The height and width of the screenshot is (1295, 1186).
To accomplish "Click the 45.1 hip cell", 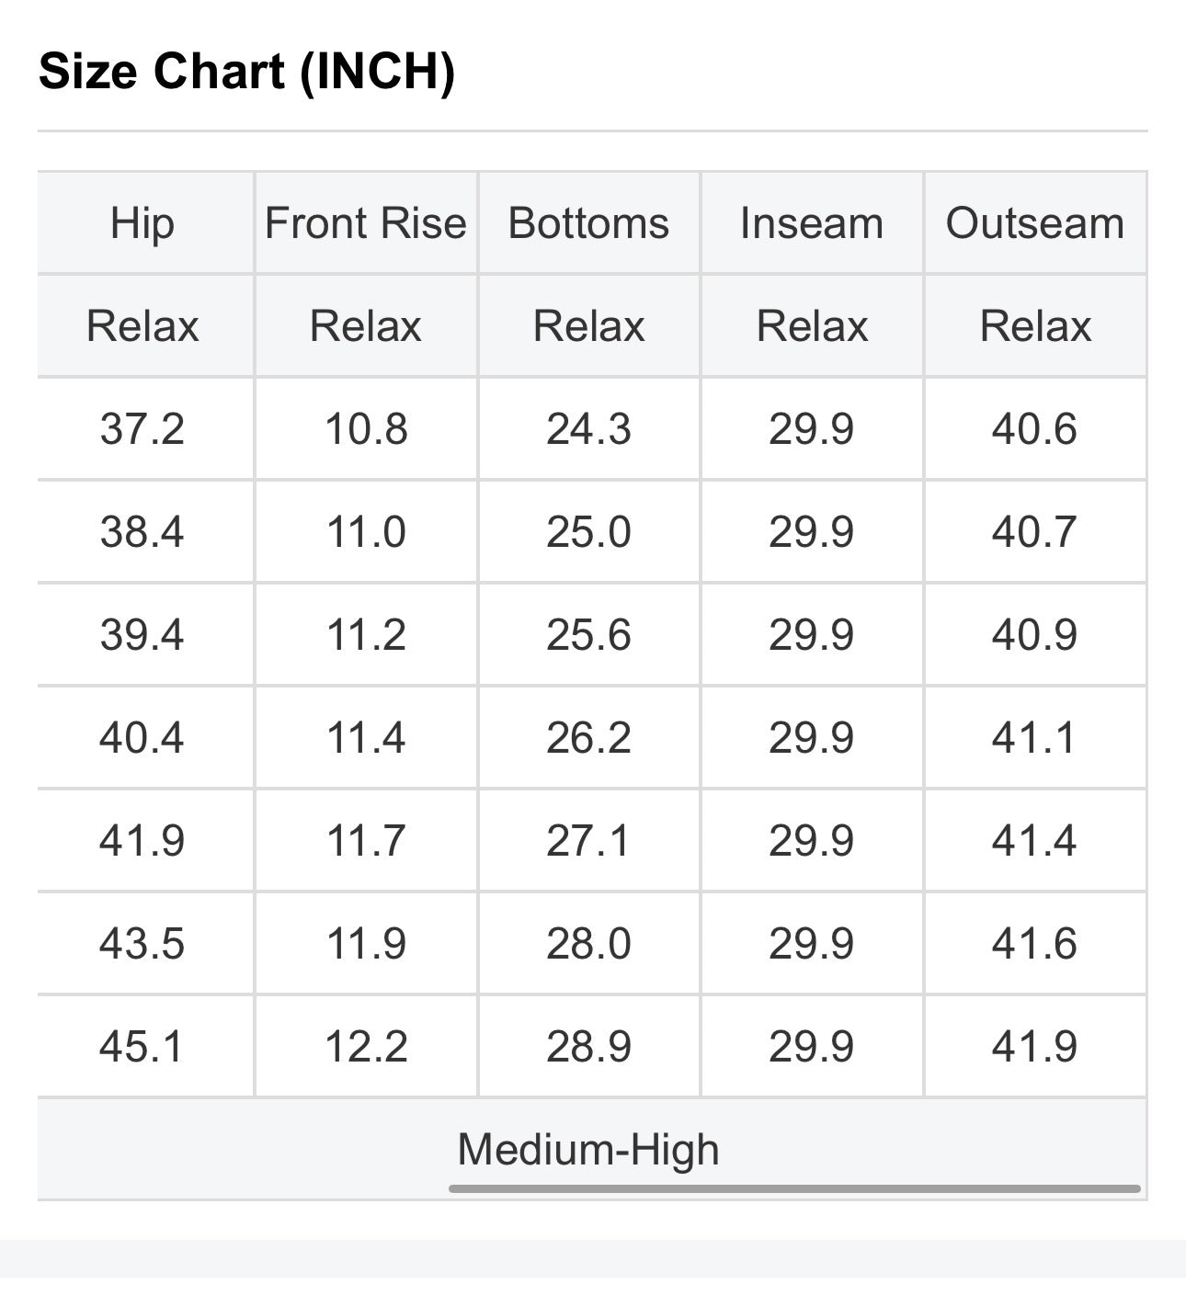I will (x=143, y=1047).
